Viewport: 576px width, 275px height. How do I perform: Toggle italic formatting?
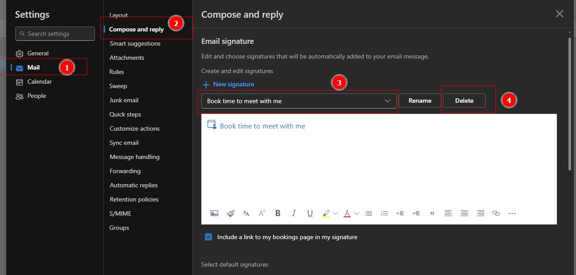pyautogui.click(x=294, y=213)
